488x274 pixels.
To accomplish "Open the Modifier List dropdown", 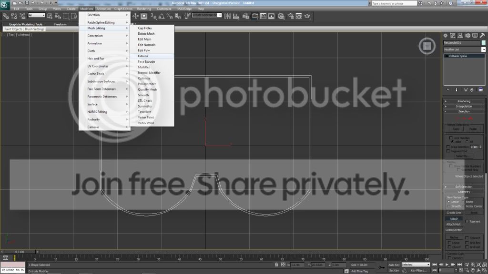I will [x=464, y=49].
